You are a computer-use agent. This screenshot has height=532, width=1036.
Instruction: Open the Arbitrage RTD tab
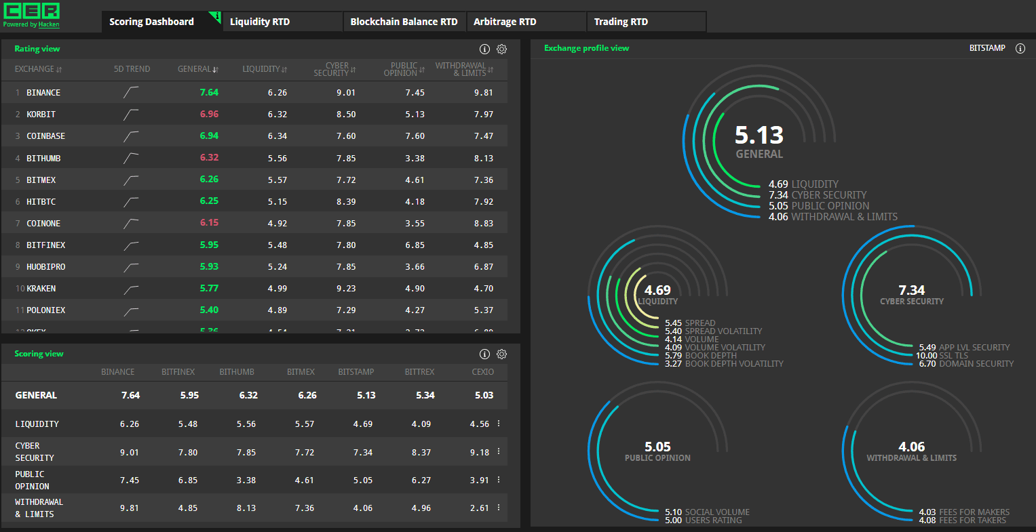(505, 22)
